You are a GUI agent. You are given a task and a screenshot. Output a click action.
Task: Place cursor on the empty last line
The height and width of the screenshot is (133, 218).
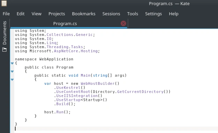pyautogui.click(x=116, y=128)
